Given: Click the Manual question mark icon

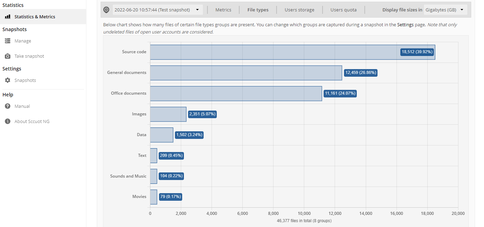Looking at the screenshot, I should (x=8, y=106).
